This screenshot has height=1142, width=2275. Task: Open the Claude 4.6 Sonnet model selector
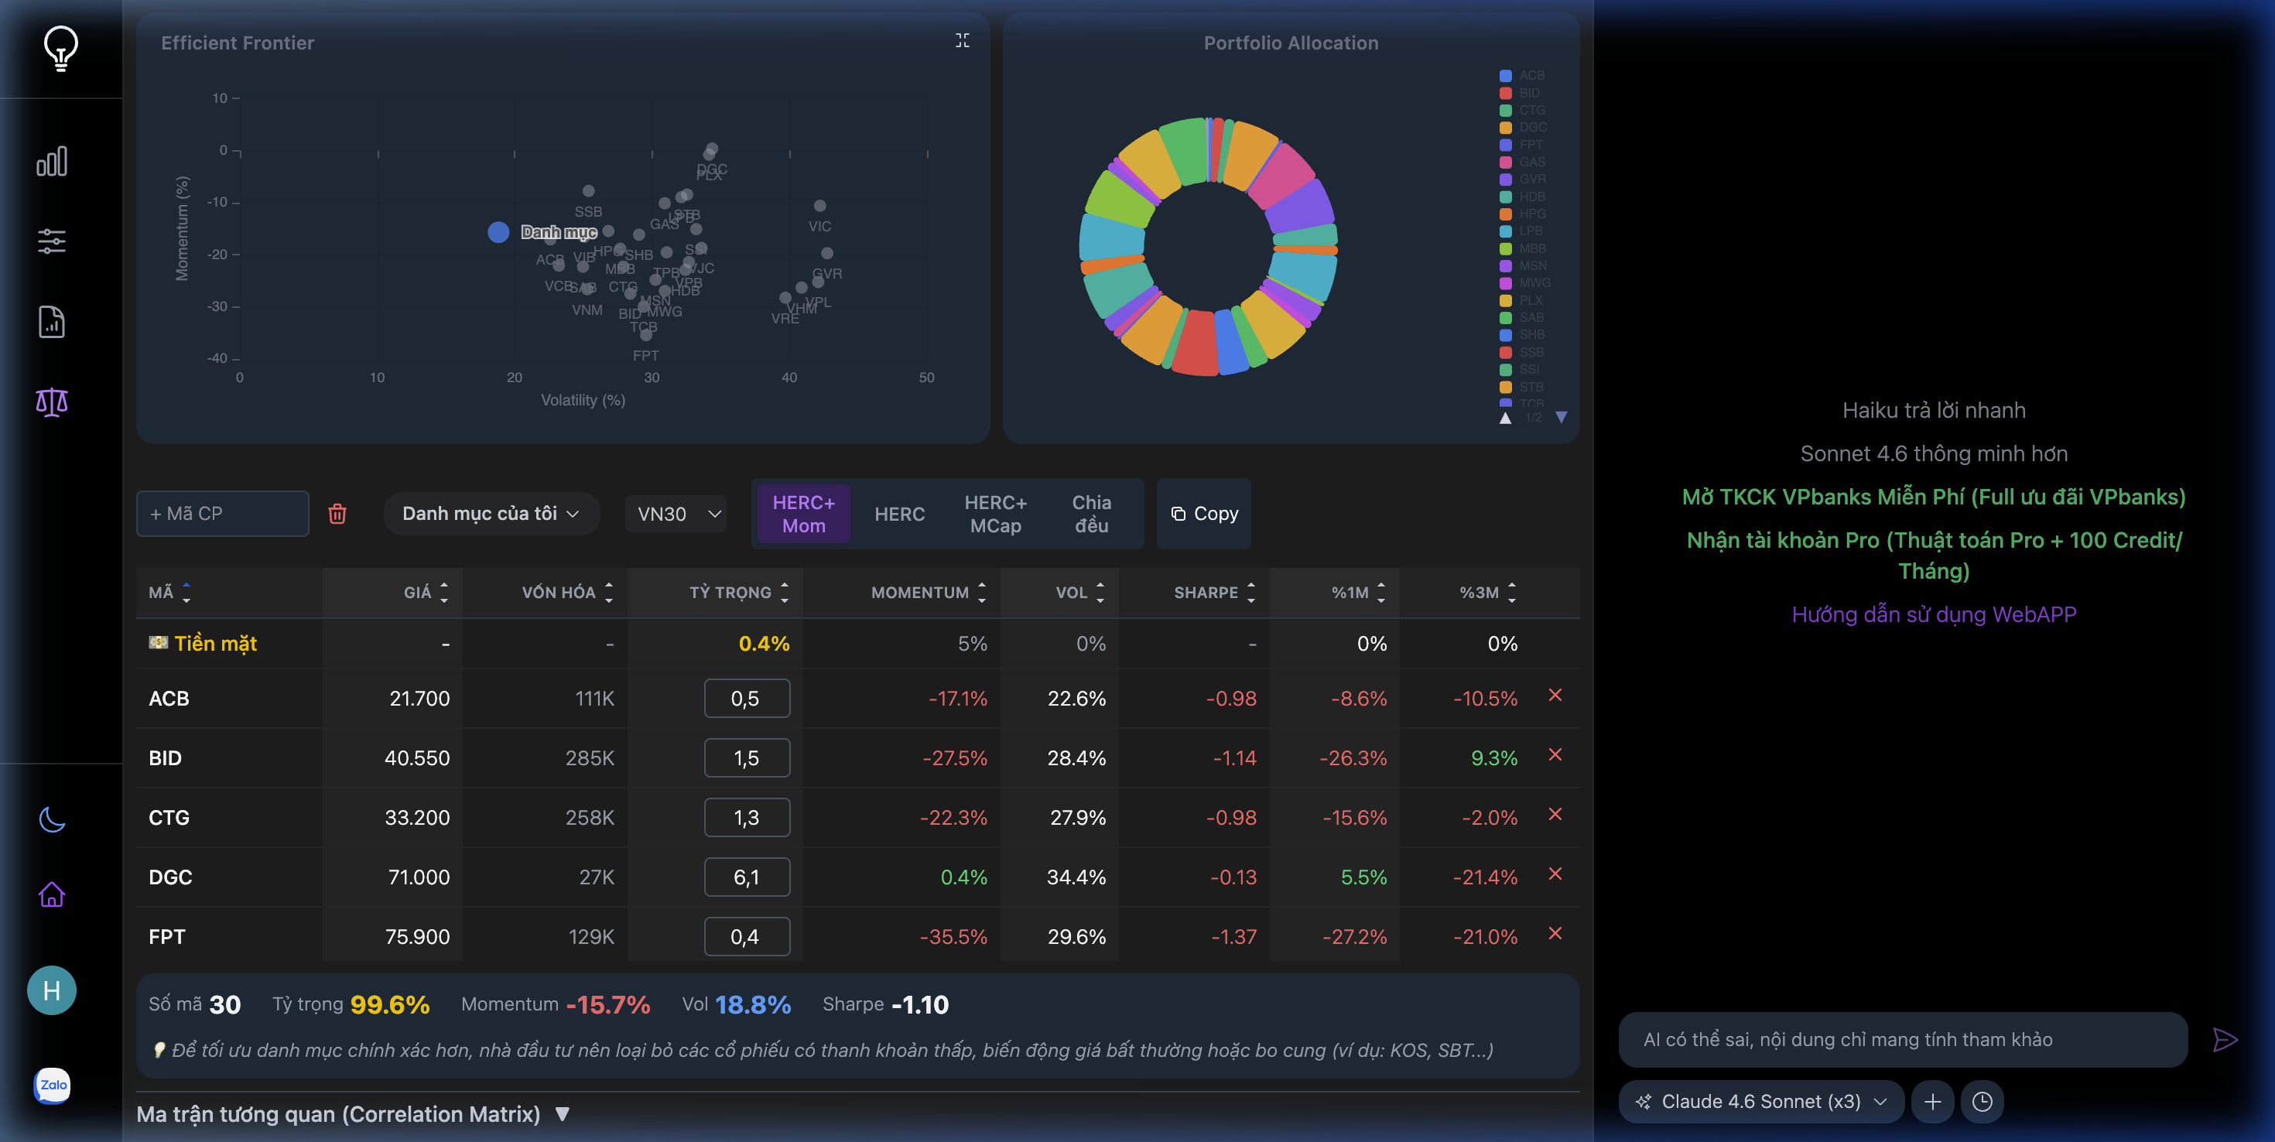[1760, 1101]
